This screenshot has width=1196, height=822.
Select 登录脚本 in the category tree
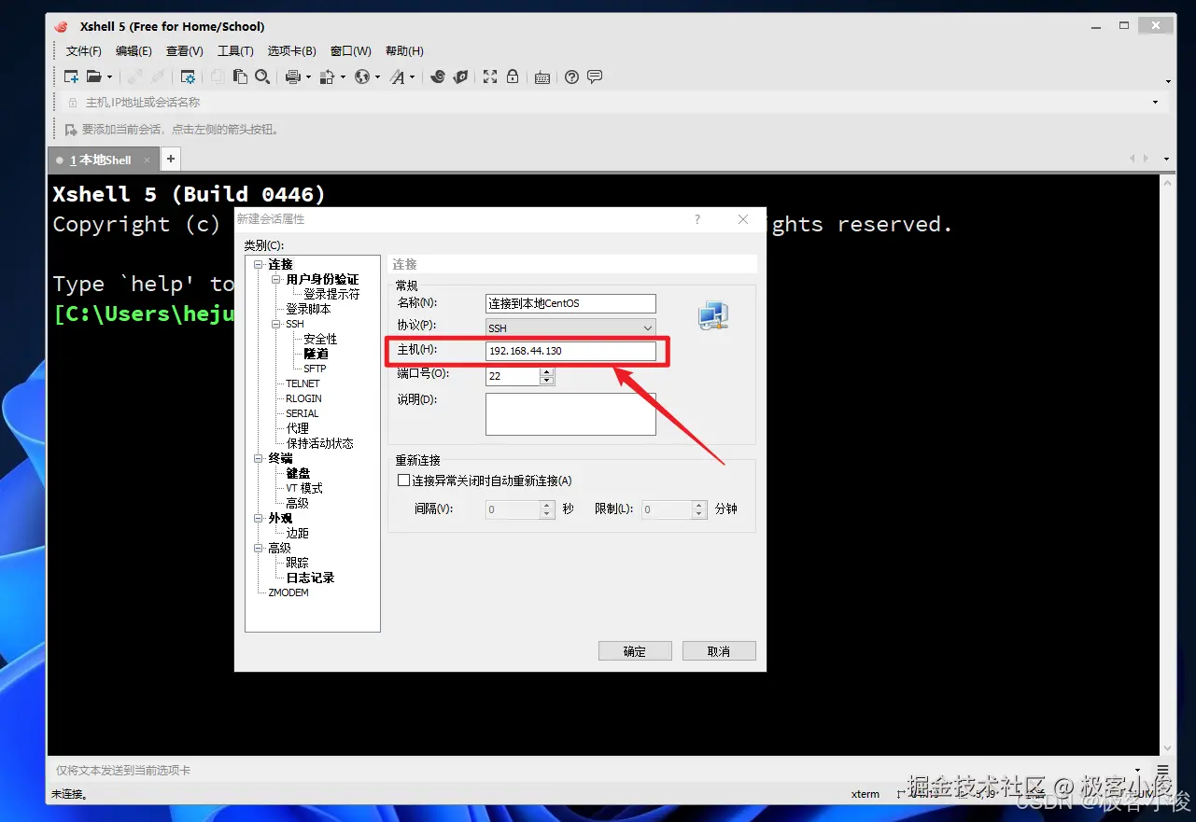tap(308, 309)
